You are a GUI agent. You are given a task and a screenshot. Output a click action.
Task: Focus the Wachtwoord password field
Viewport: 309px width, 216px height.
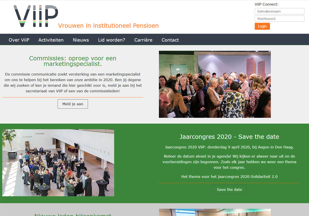pos(279,19)
